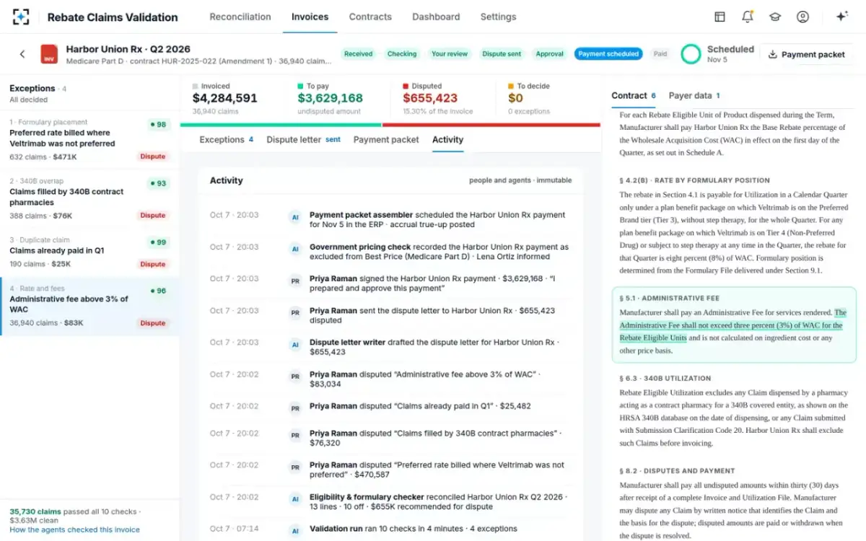Open the layout panel icon
Screen dimensions: 866x541
point(720,17)
